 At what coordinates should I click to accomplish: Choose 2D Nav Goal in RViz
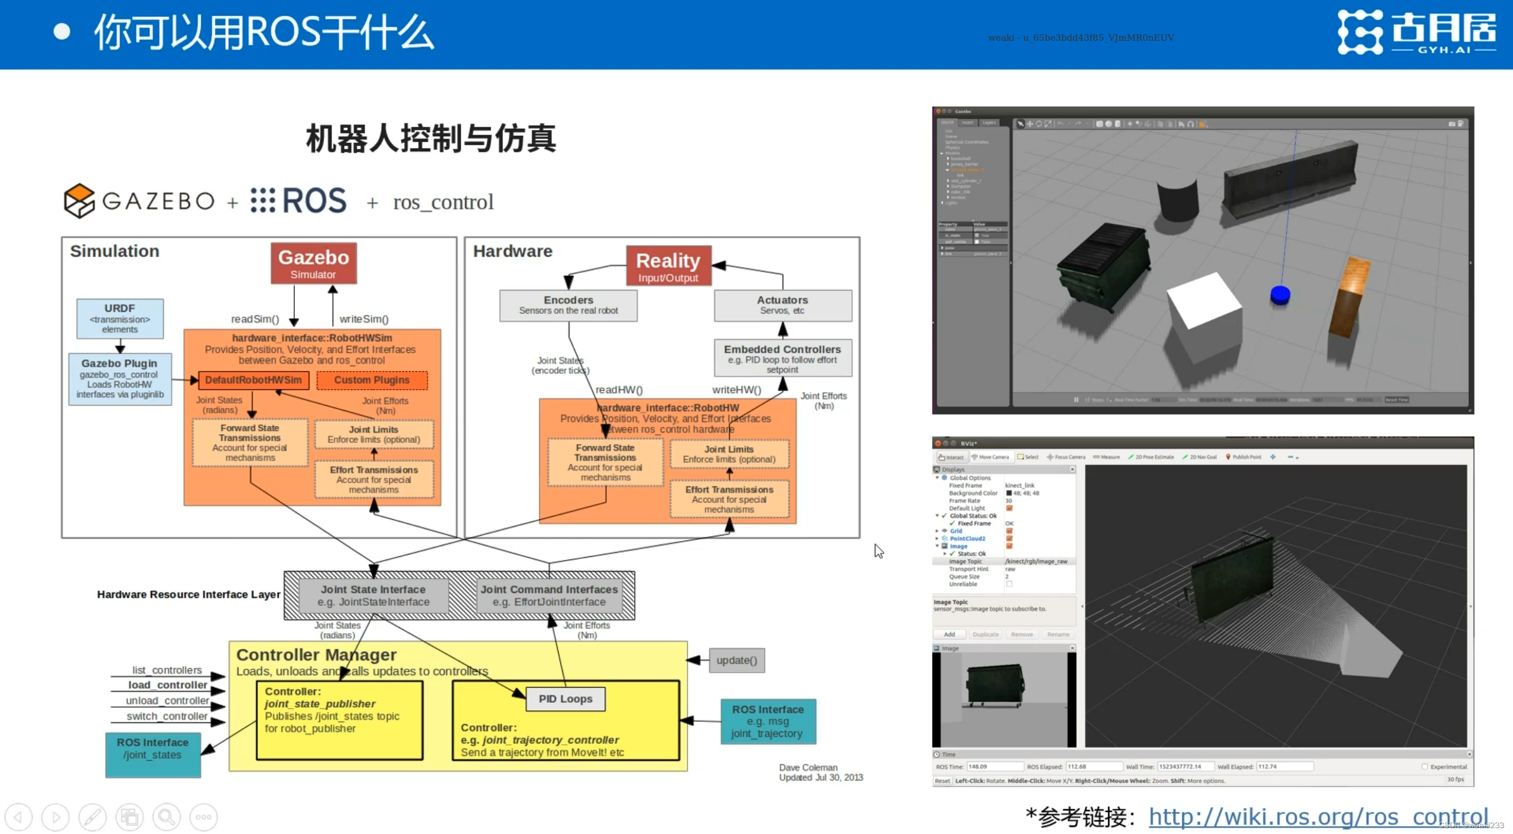pos(1199,457)
